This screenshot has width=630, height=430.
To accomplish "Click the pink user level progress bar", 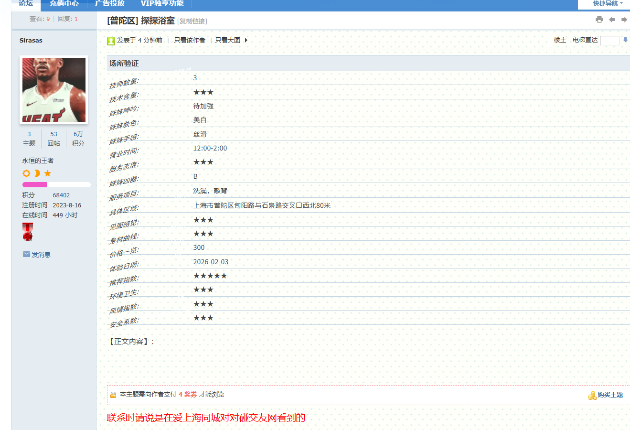I will [x=56, y=184].
